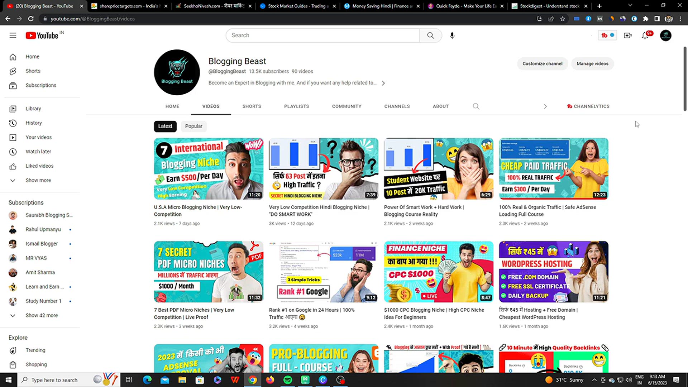Open the Create video icon

click(628, 35)
